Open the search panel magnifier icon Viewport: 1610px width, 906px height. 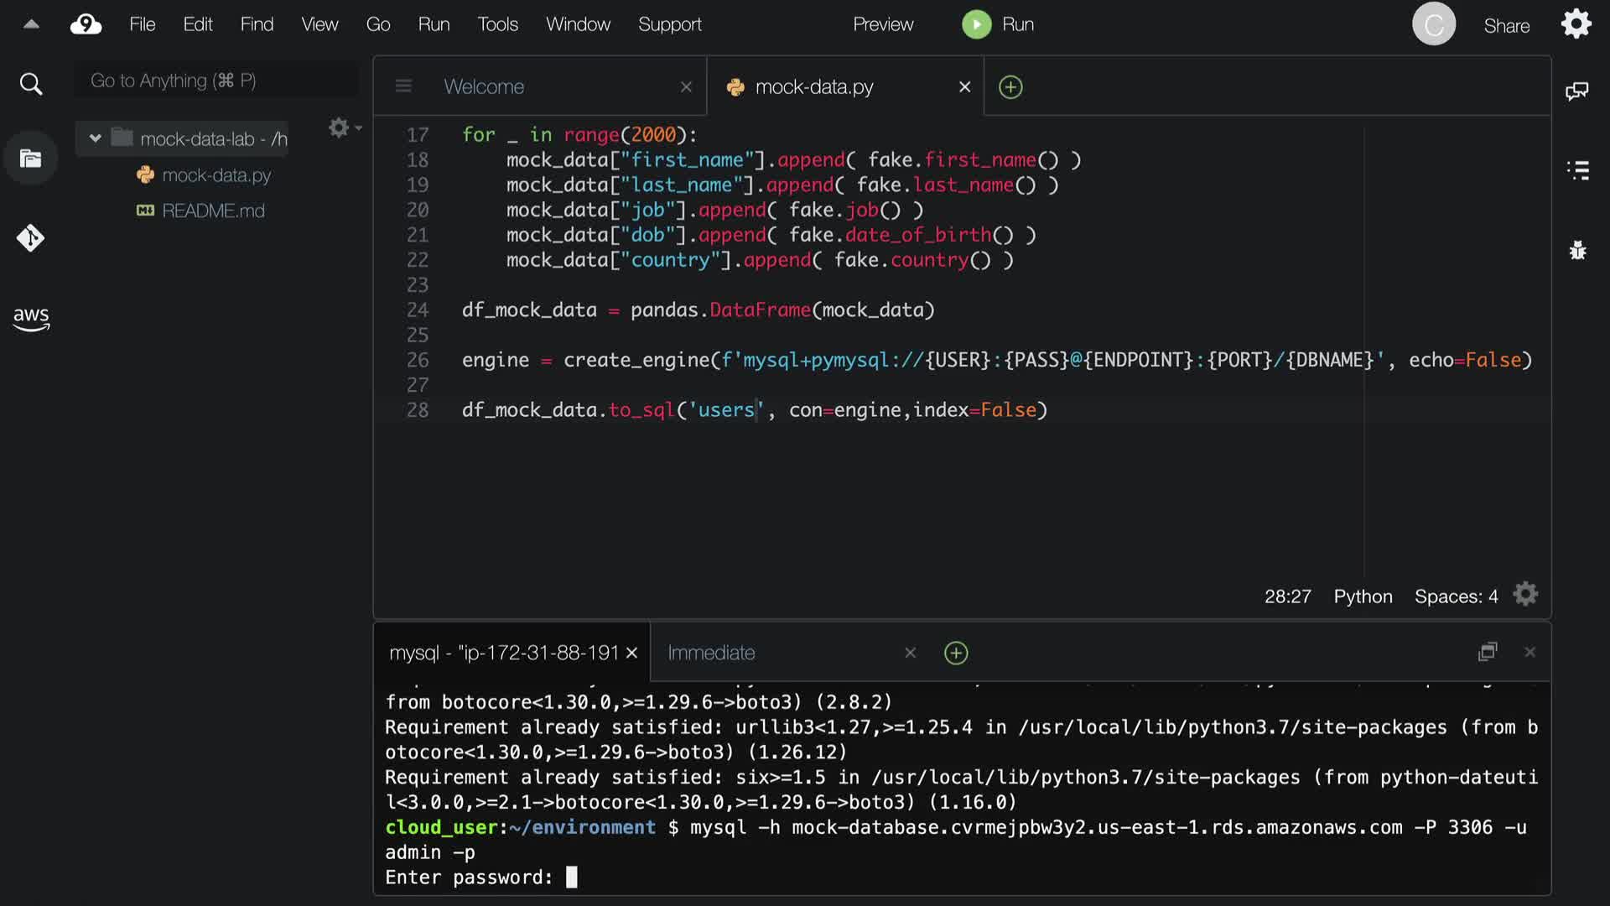[x=31, y=84]
